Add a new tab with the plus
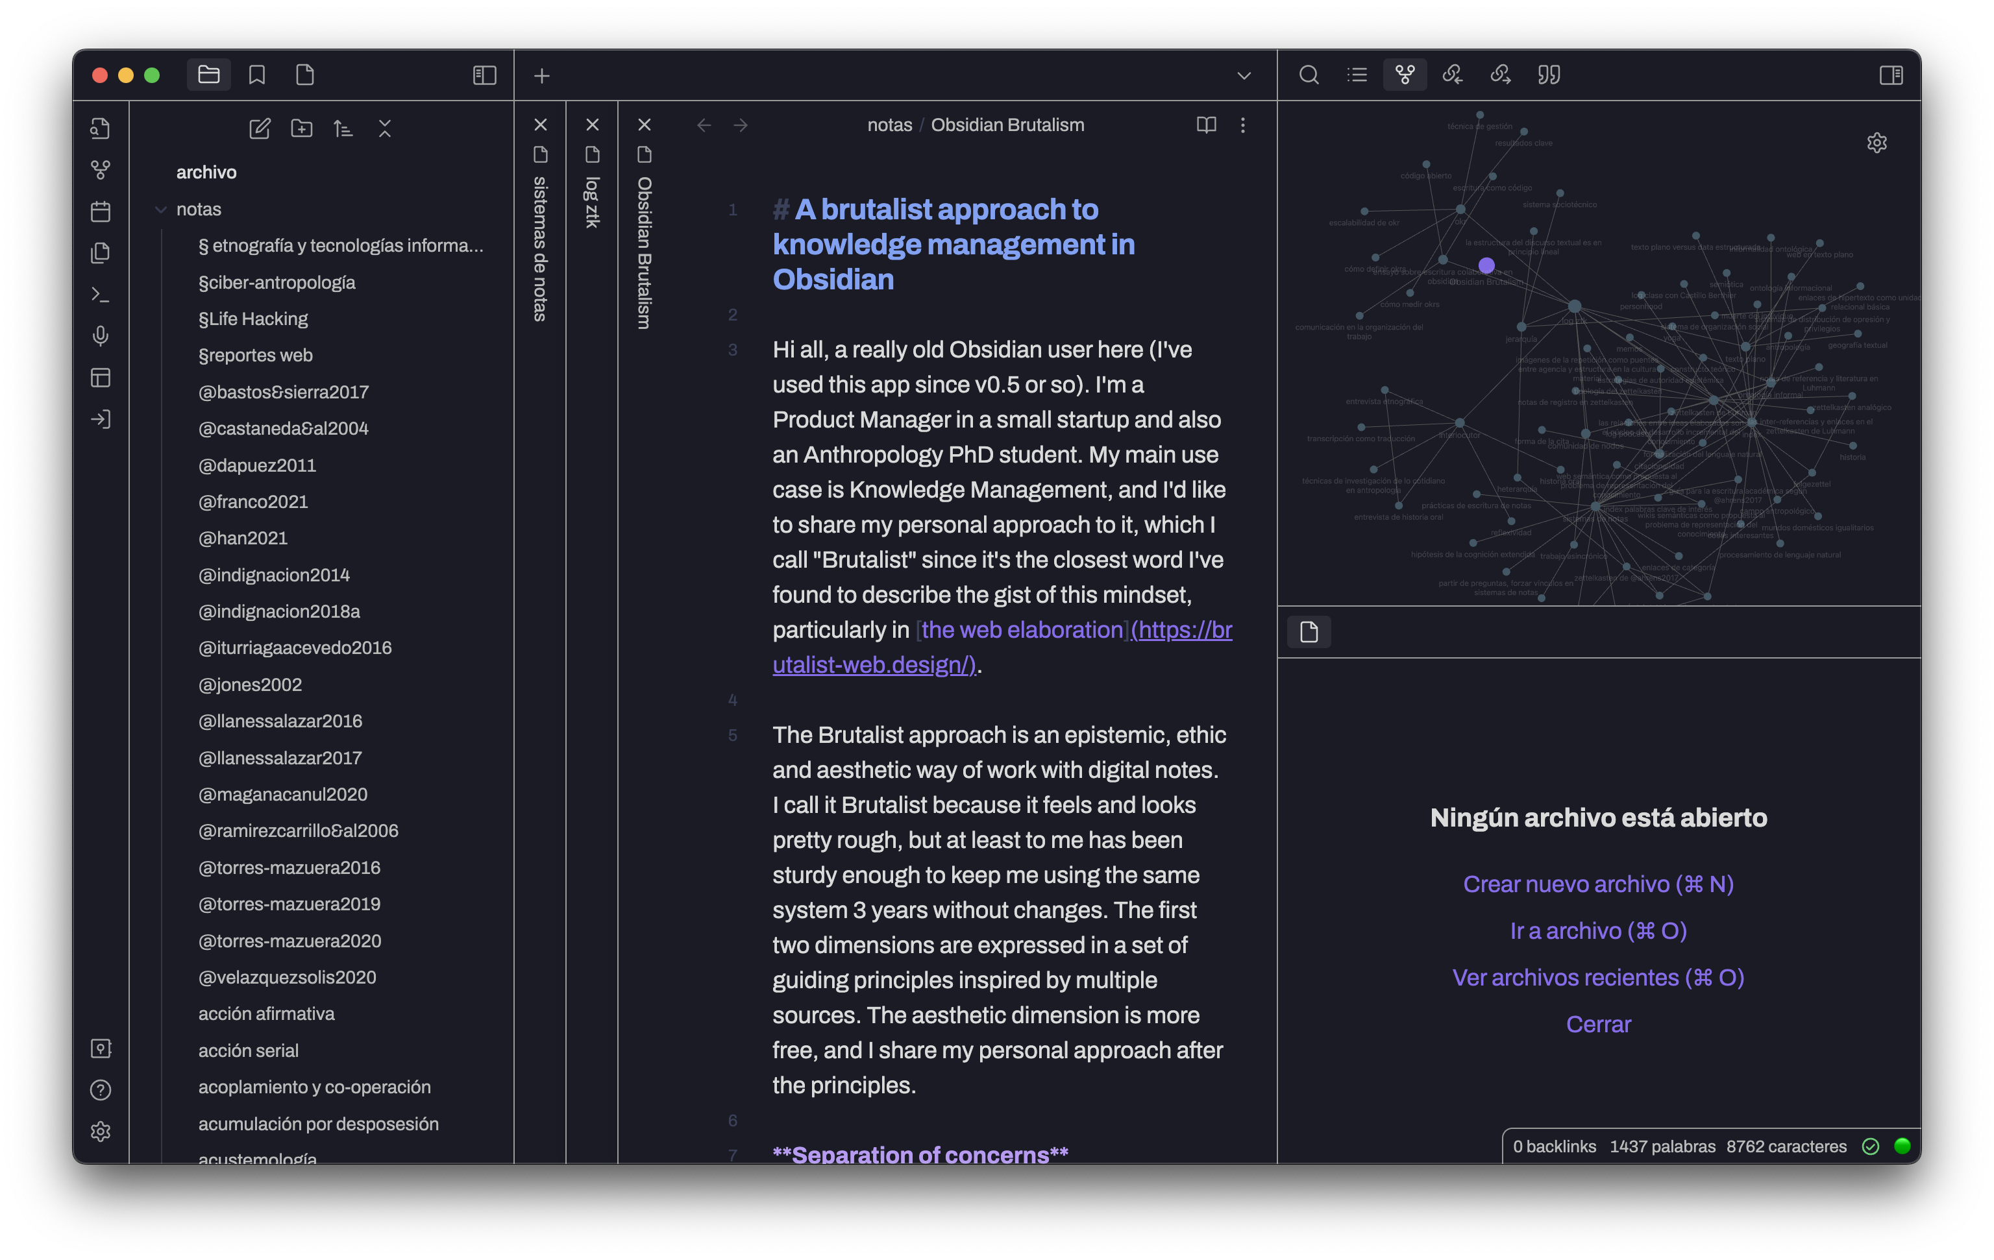 click(541, 75)
